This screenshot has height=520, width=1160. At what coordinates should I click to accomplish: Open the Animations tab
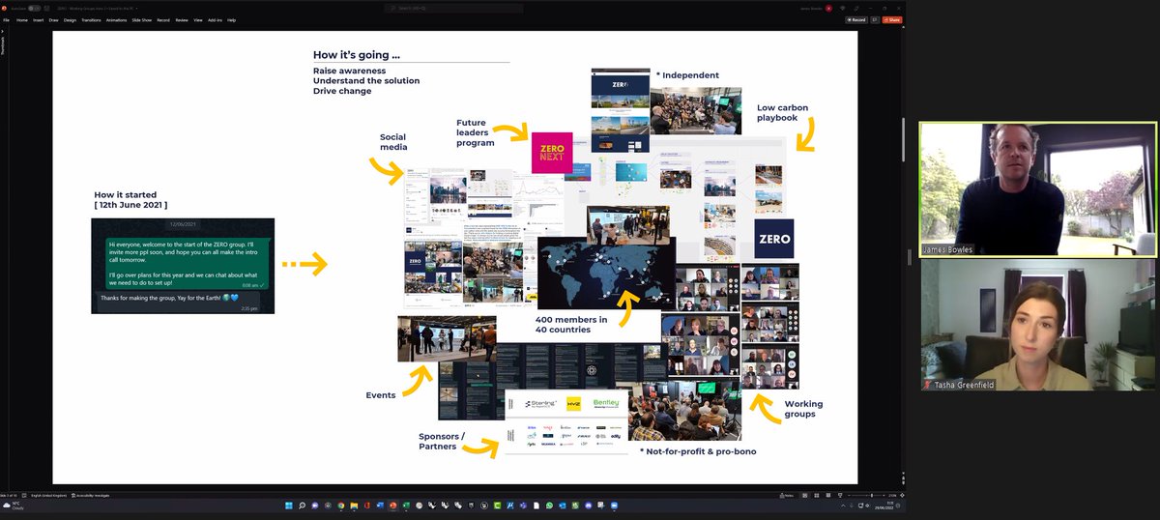[x=116, y=19]
